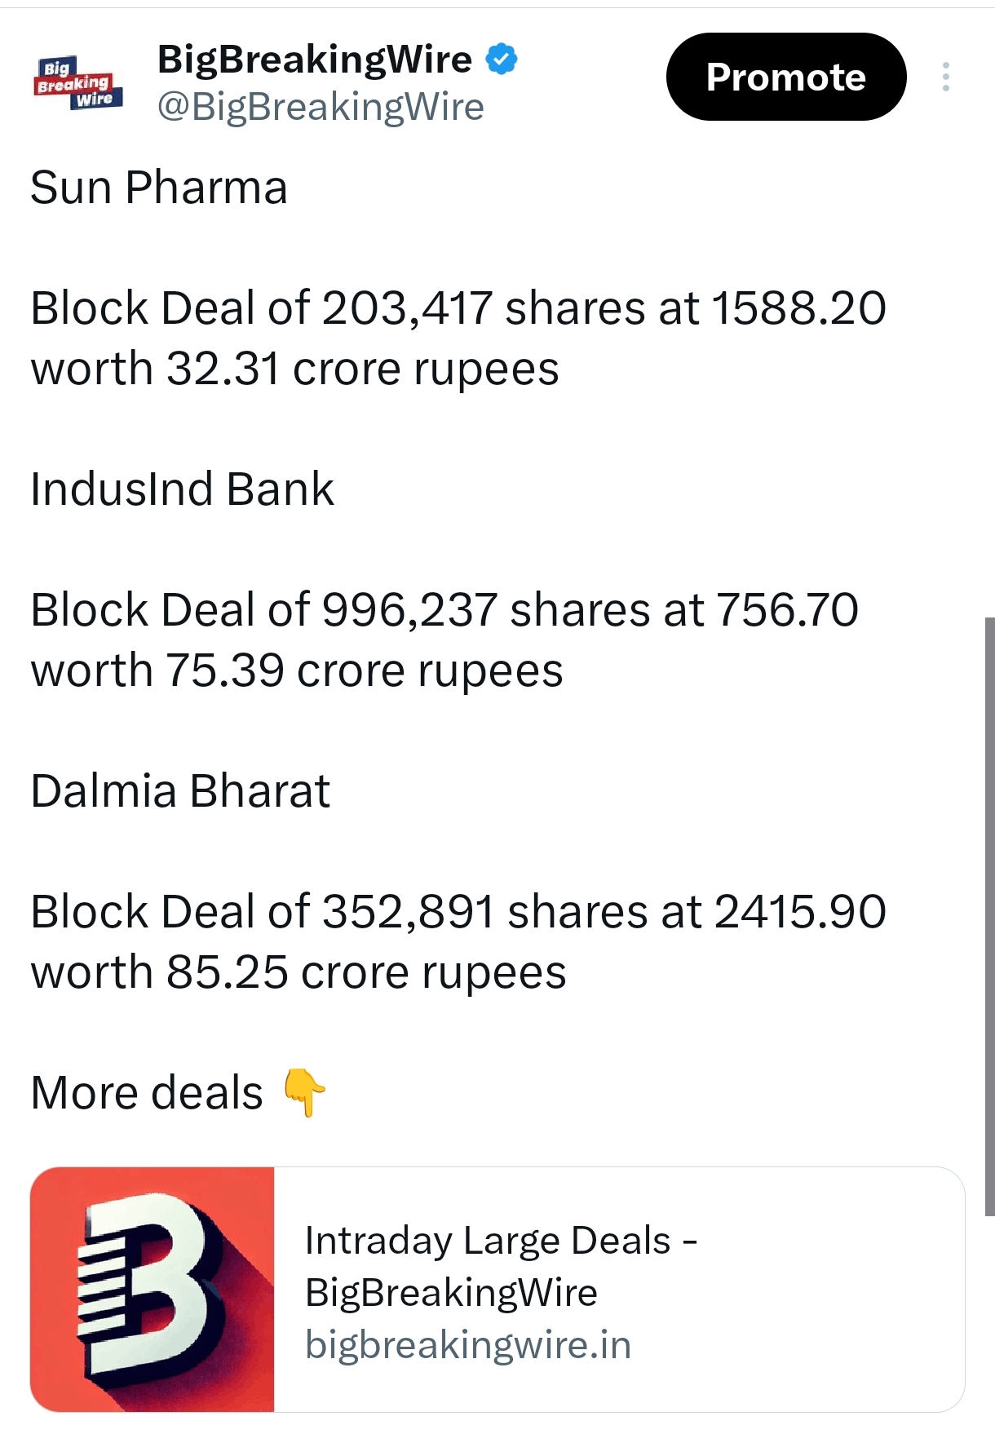
Task: Click the pointing-down hand emoji
Action: click(x=303, y=1092)
